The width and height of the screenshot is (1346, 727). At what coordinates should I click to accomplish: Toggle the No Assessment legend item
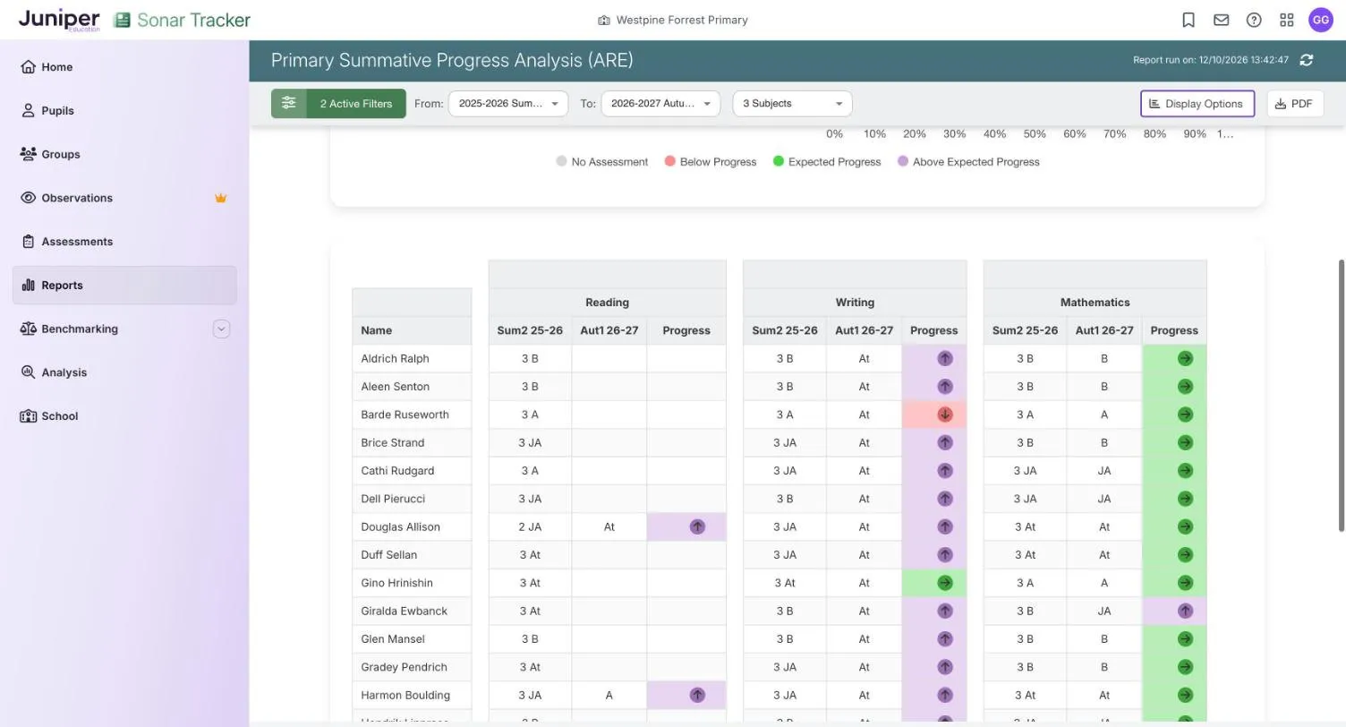(x=601, y=162)
